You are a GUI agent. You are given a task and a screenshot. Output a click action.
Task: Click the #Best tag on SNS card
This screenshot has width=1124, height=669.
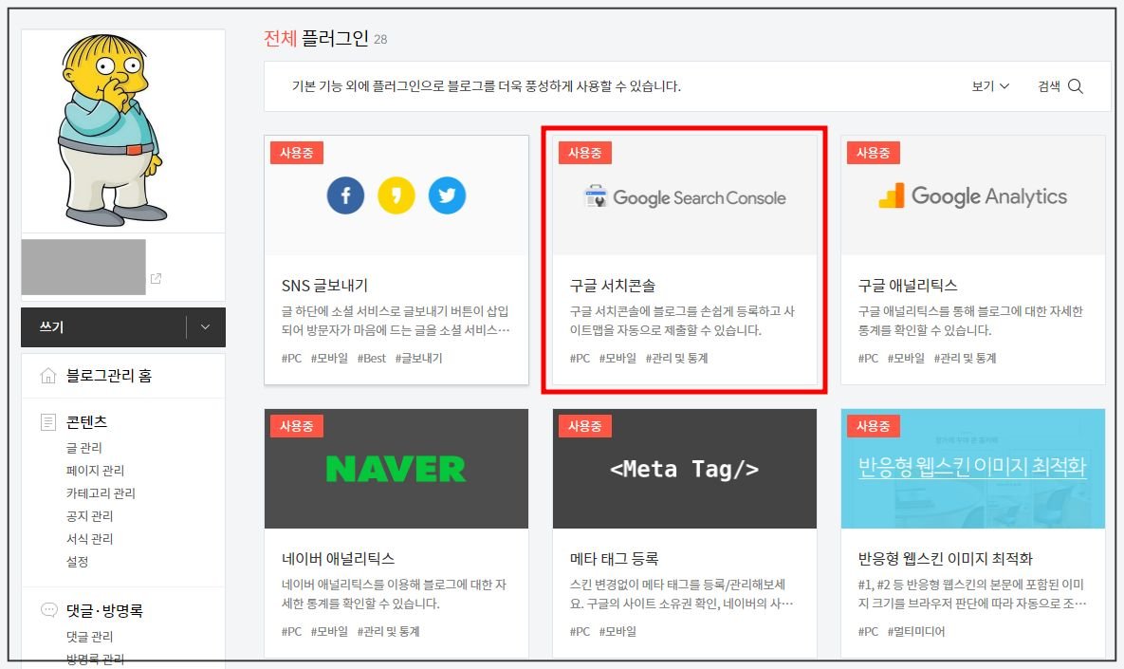[371, 359]
